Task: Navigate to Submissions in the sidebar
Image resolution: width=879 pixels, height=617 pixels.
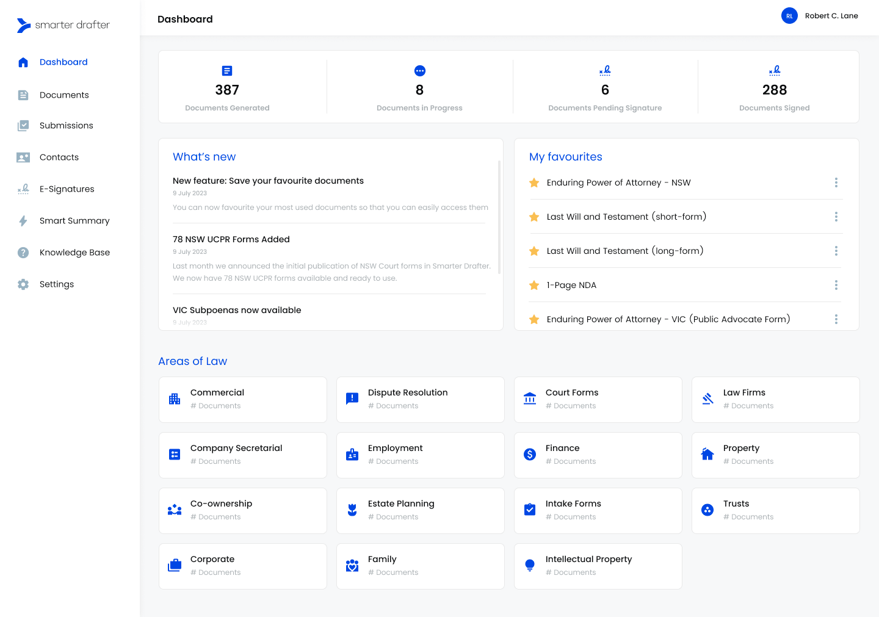Action: tap(66, 126)
